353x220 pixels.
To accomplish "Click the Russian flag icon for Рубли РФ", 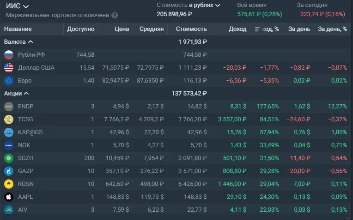I will point(9,55).
